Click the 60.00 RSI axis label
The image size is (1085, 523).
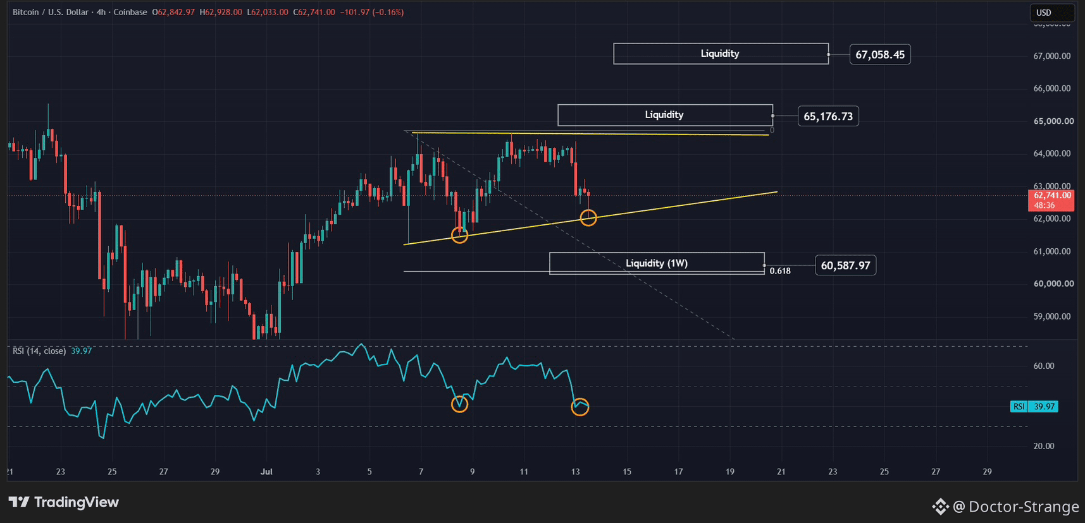coord(1044,366)
